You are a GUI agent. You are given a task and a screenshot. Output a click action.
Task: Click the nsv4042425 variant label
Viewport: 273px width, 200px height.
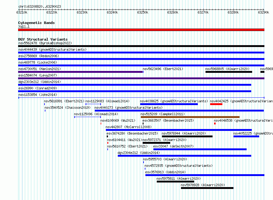click(241, 101)
